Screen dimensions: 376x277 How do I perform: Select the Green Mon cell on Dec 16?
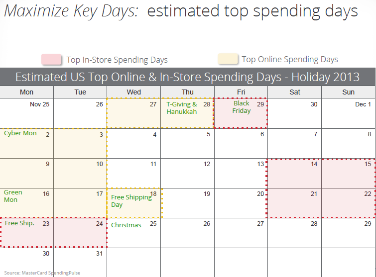click(26, 203)
